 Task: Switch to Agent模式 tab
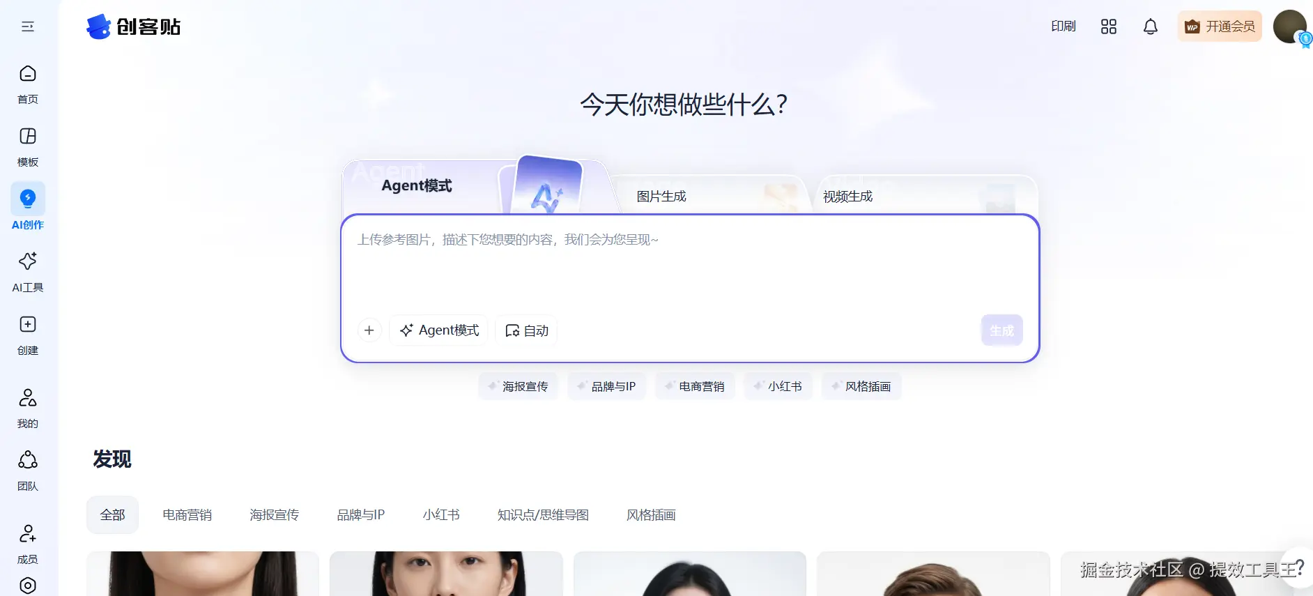click(417, 185)
